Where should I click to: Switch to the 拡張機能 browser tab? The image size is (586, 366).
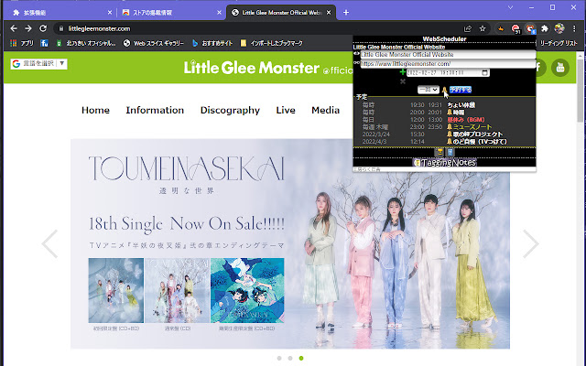tap(55, 13)
